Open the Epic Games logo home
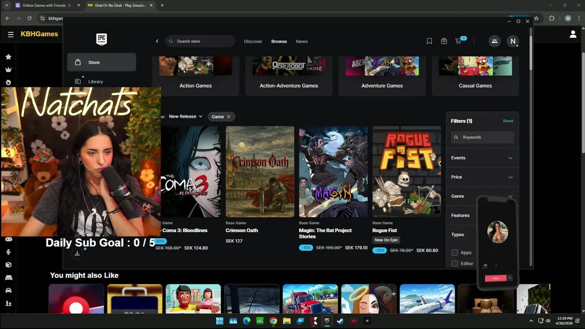Viewport: 585px width, 329px height. (x=101, y=39)
